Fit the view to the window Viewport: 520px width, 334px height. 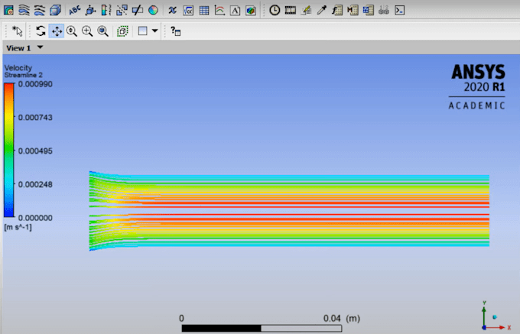point(102,31)
